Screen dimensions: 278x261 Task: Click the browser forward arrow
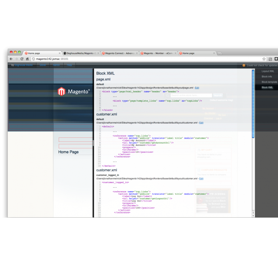coord(16,59)
